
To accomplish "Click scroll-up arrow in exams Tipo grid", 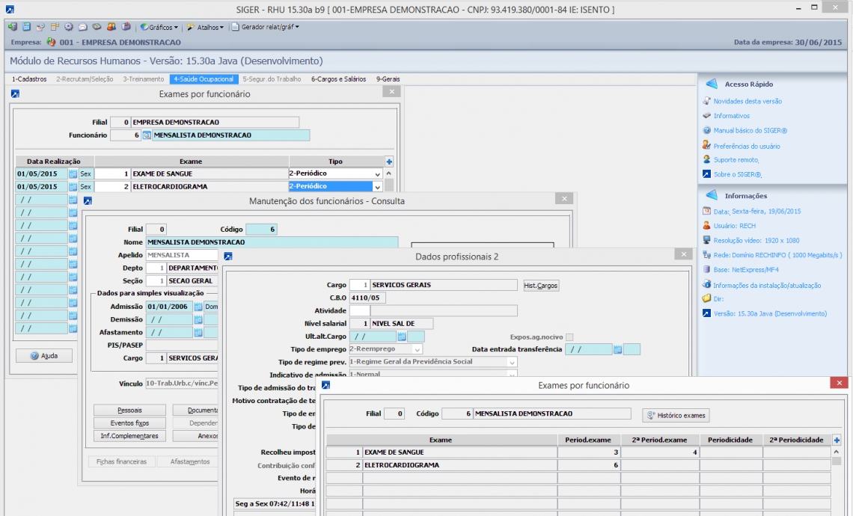I will tap(389, 173).
